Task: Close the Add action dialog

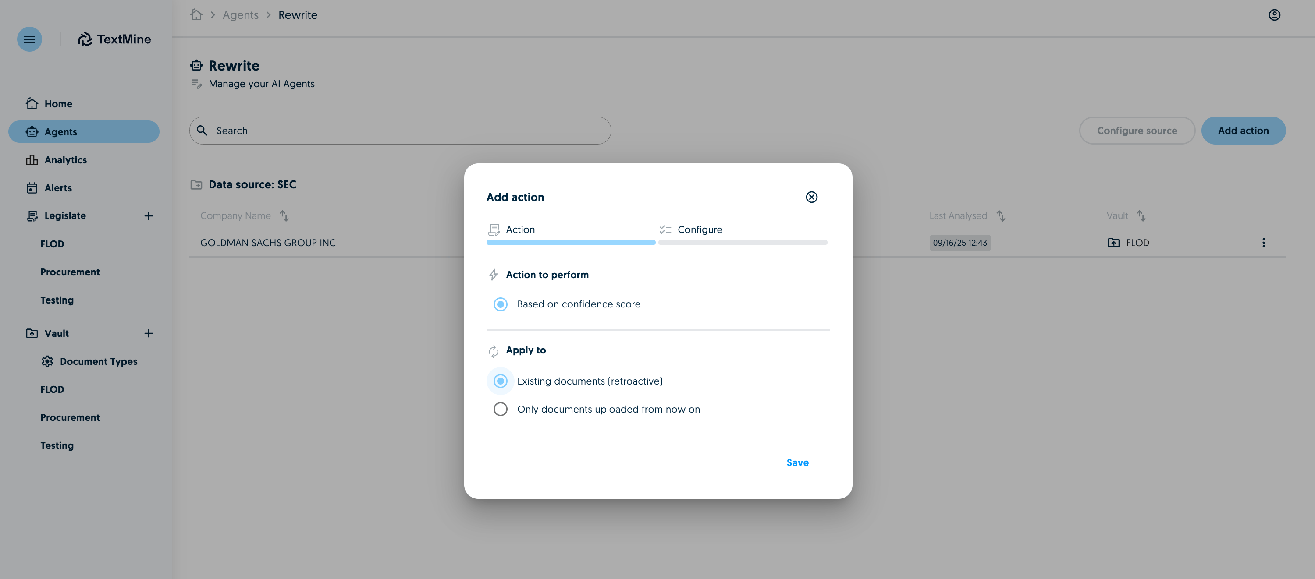Action: pos(811,197)
